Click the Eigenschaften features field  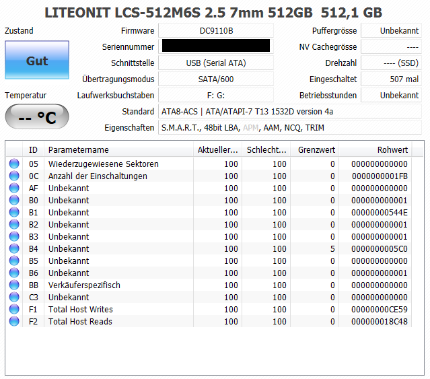(290, 127)
